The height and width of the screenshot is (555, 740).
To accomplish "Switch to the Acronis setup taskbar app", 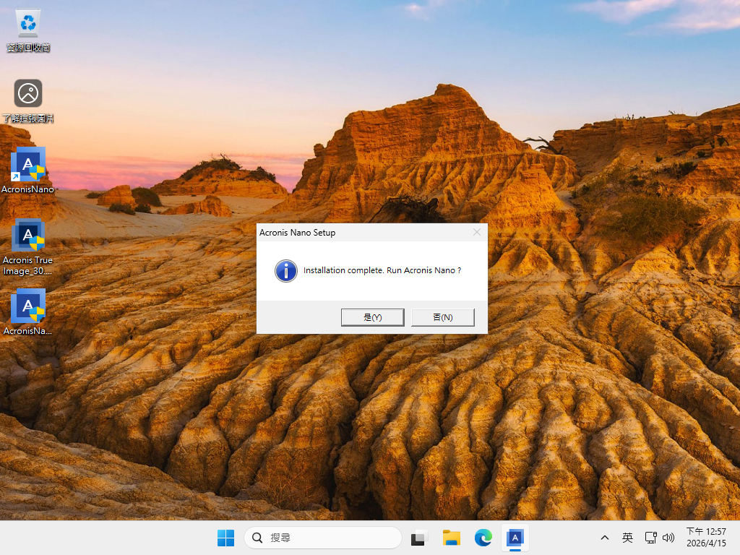I will pos(515,538).
